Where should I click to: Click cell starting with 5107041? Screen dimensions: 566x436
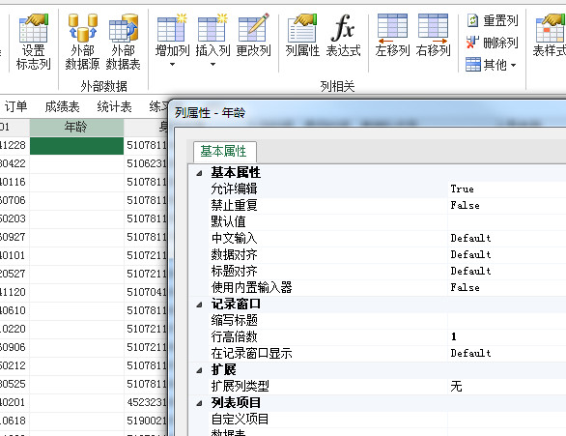click(146, 292)
